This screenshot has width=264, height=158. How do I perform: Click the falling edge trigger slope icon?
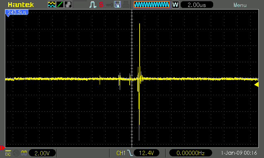pyautogui.click(x=130, y=153)
